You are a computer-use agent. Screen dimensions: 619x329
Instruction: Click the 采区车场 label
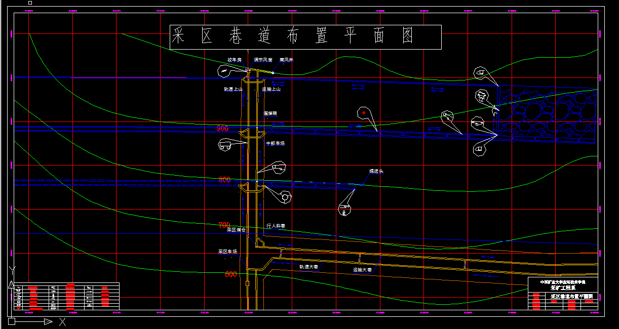(228, 251)
